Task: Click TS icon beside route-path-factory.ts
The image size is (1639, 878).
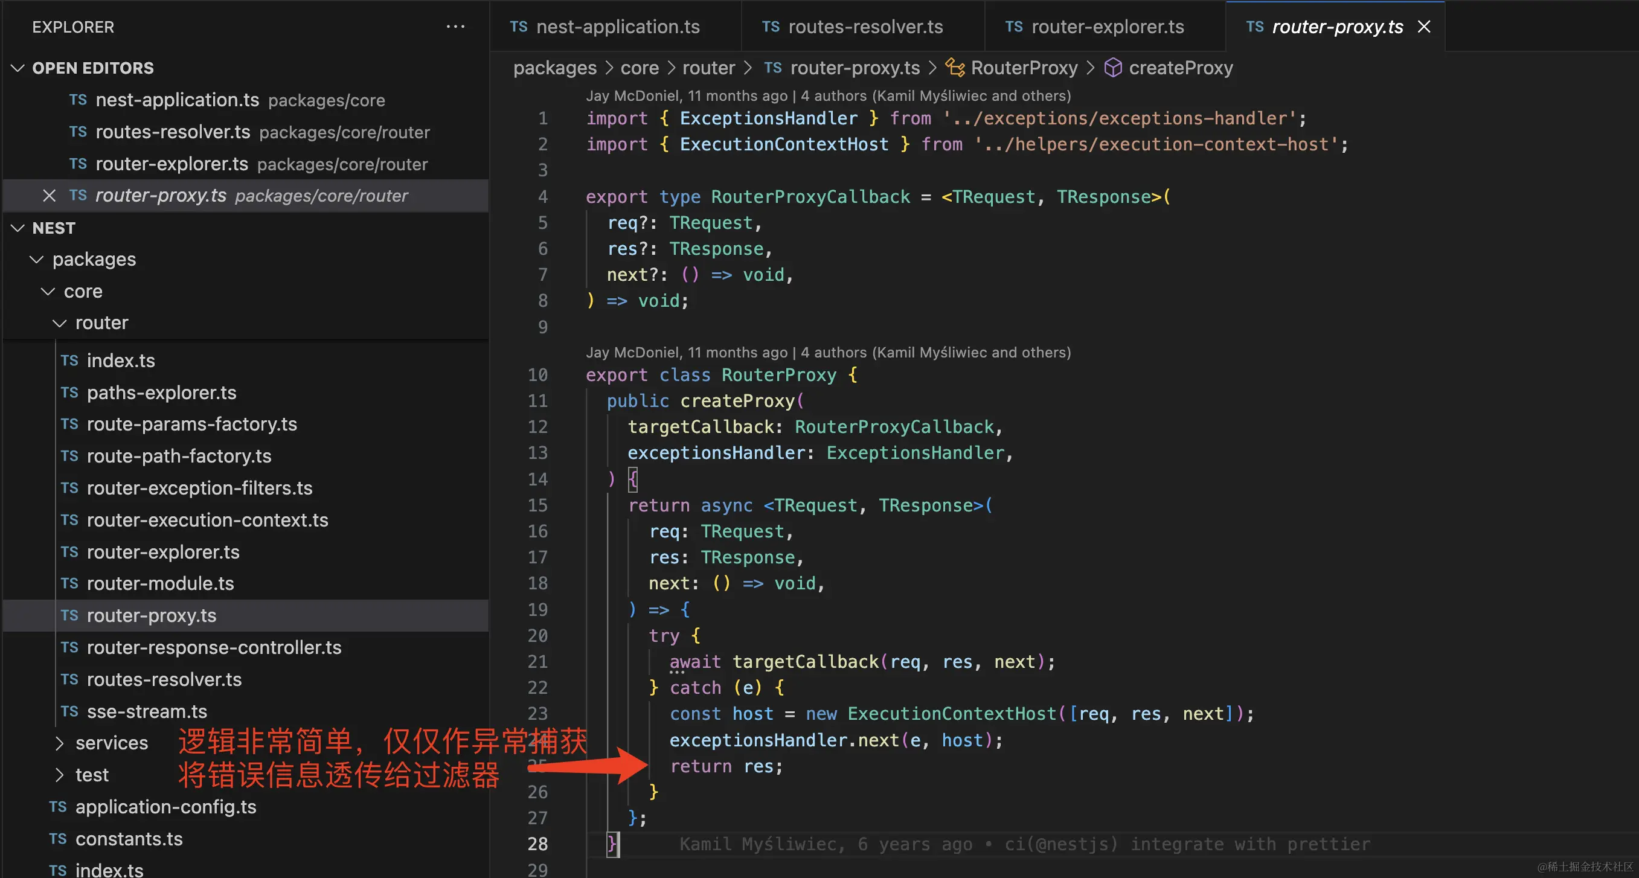Action: [x=69, y=456]
